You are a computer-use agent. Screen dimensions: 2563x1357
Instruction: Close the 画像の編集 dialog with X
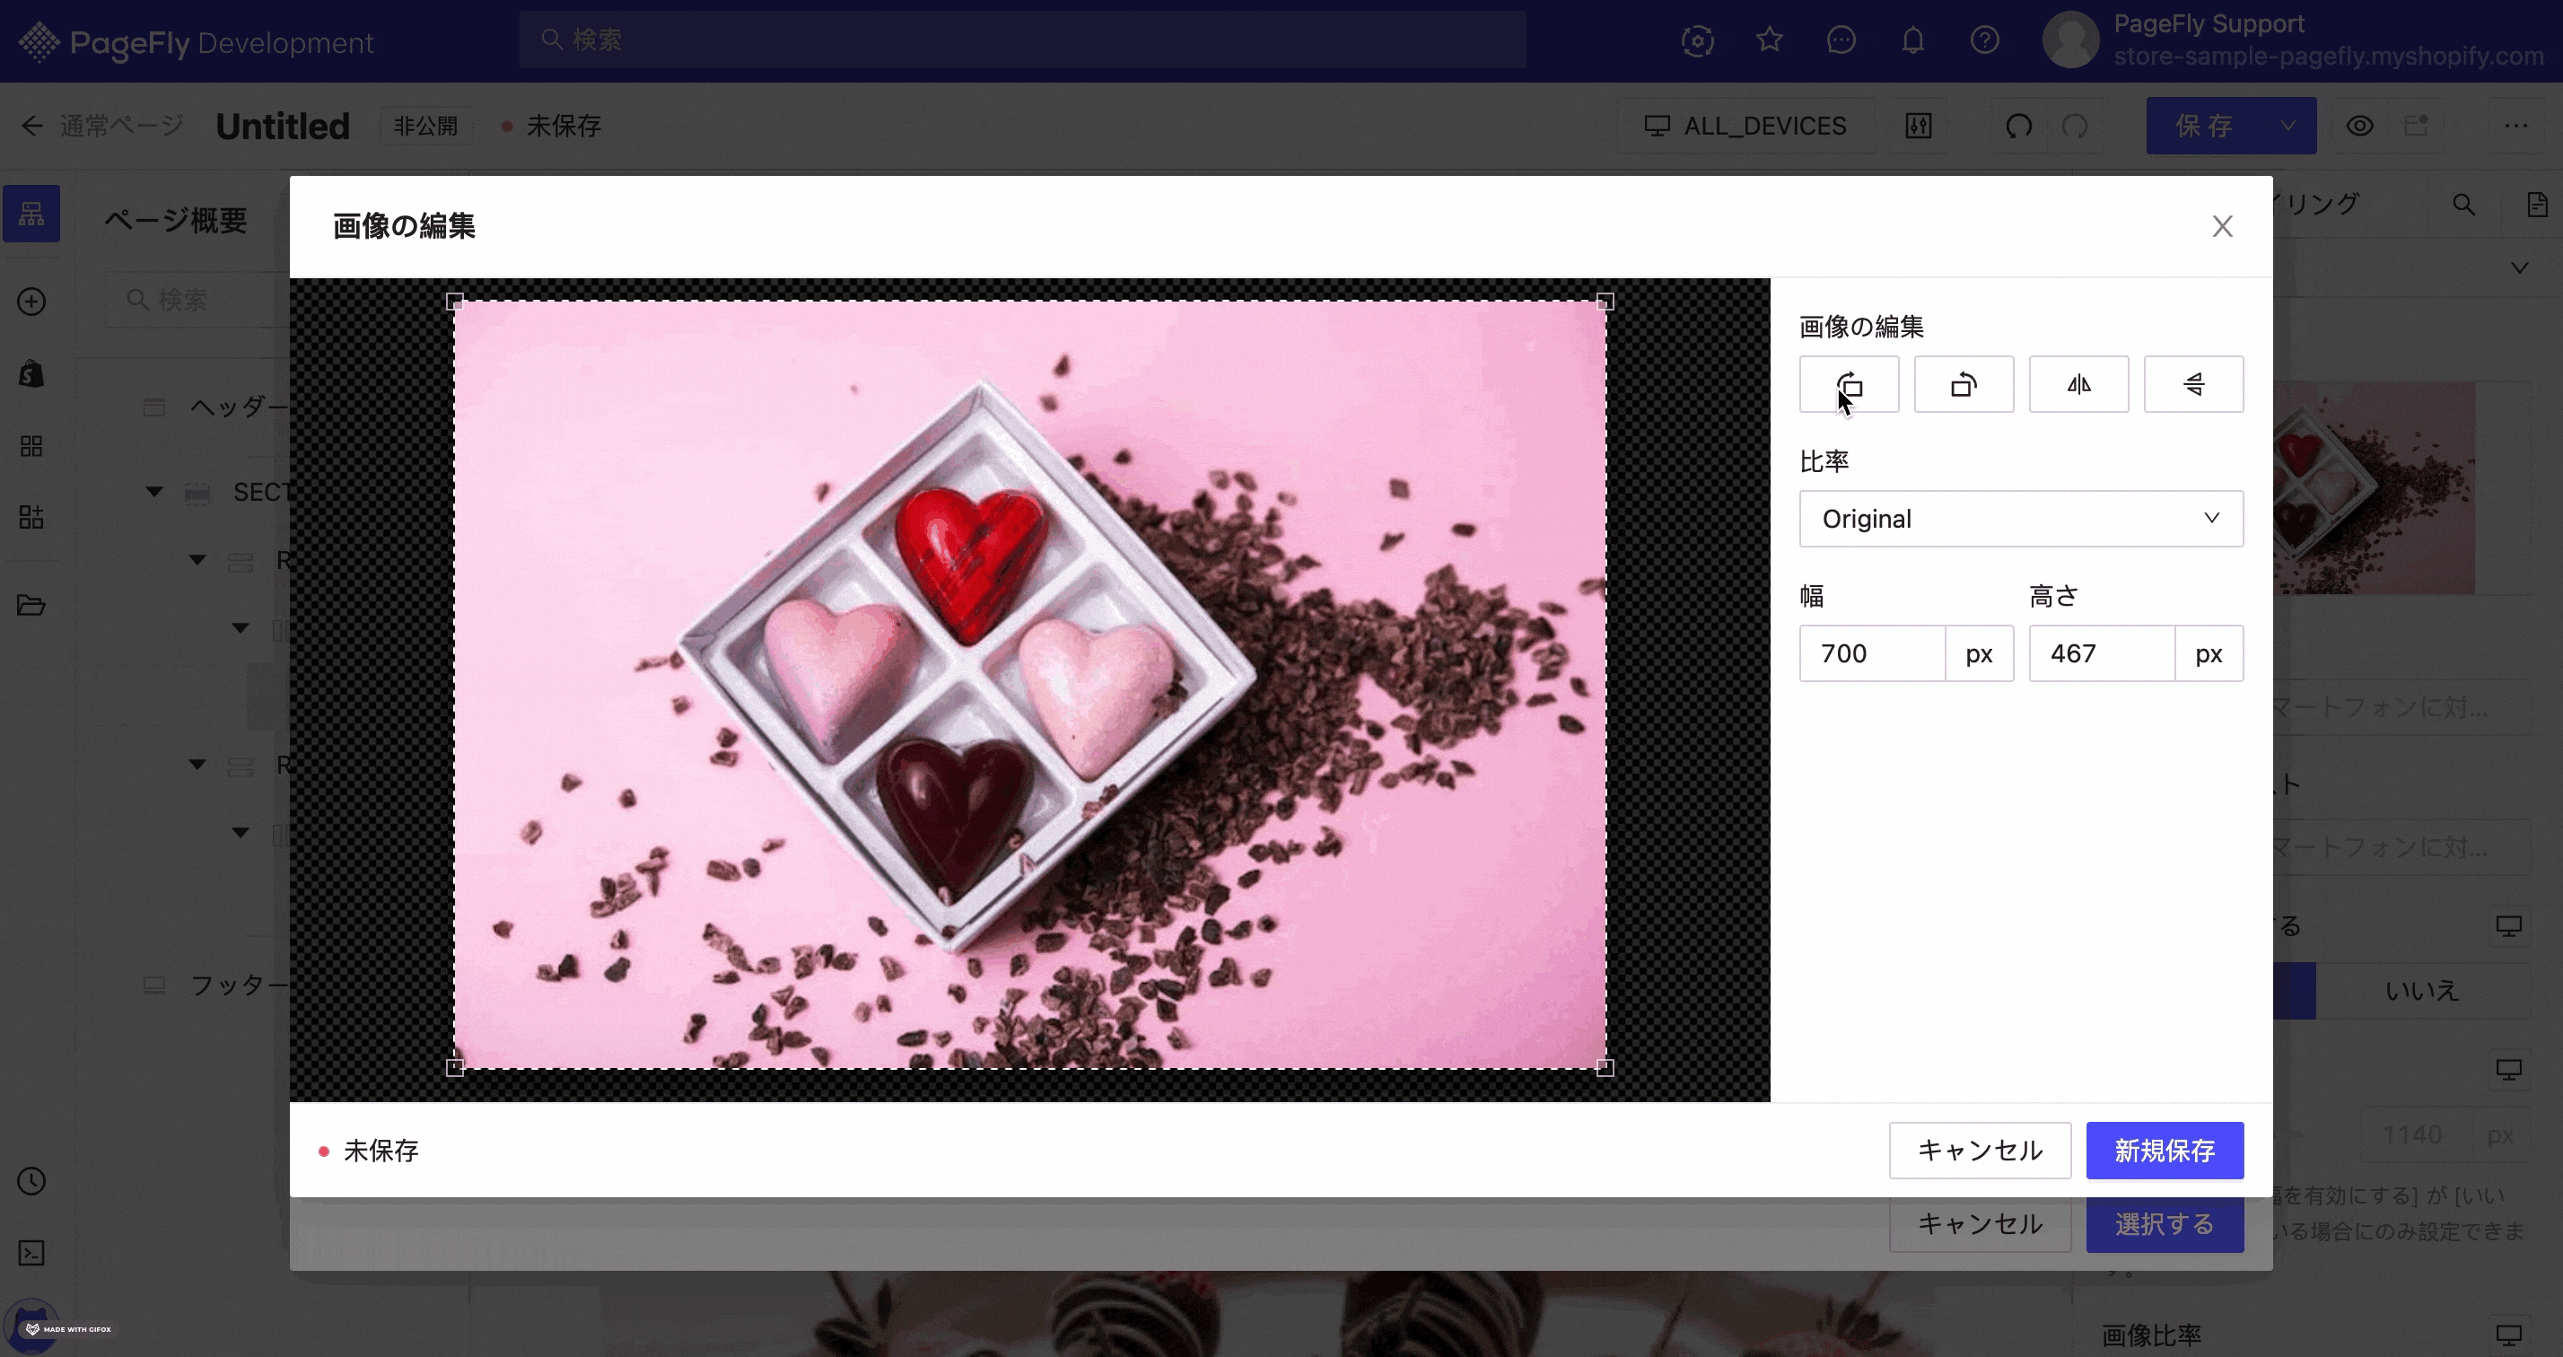click(2222, 227)
